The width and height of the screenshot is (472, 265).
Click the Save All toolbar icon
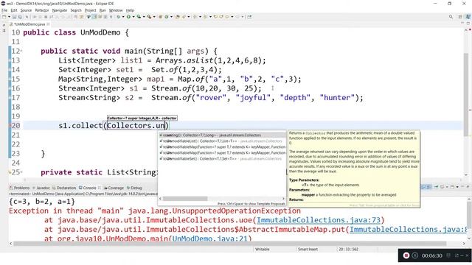[x=20, y=17]
